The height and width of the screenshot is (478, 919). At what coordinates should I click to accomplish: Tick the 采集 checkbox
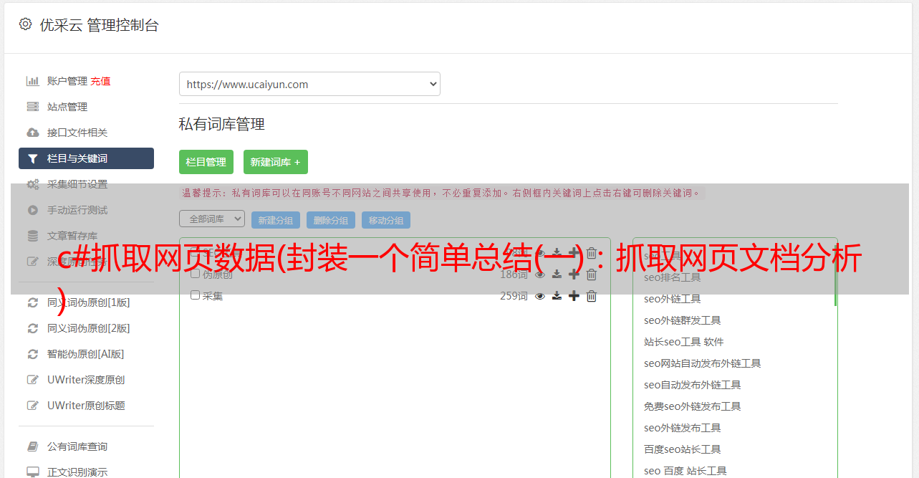pyautogui.click(x=195, y=295)
